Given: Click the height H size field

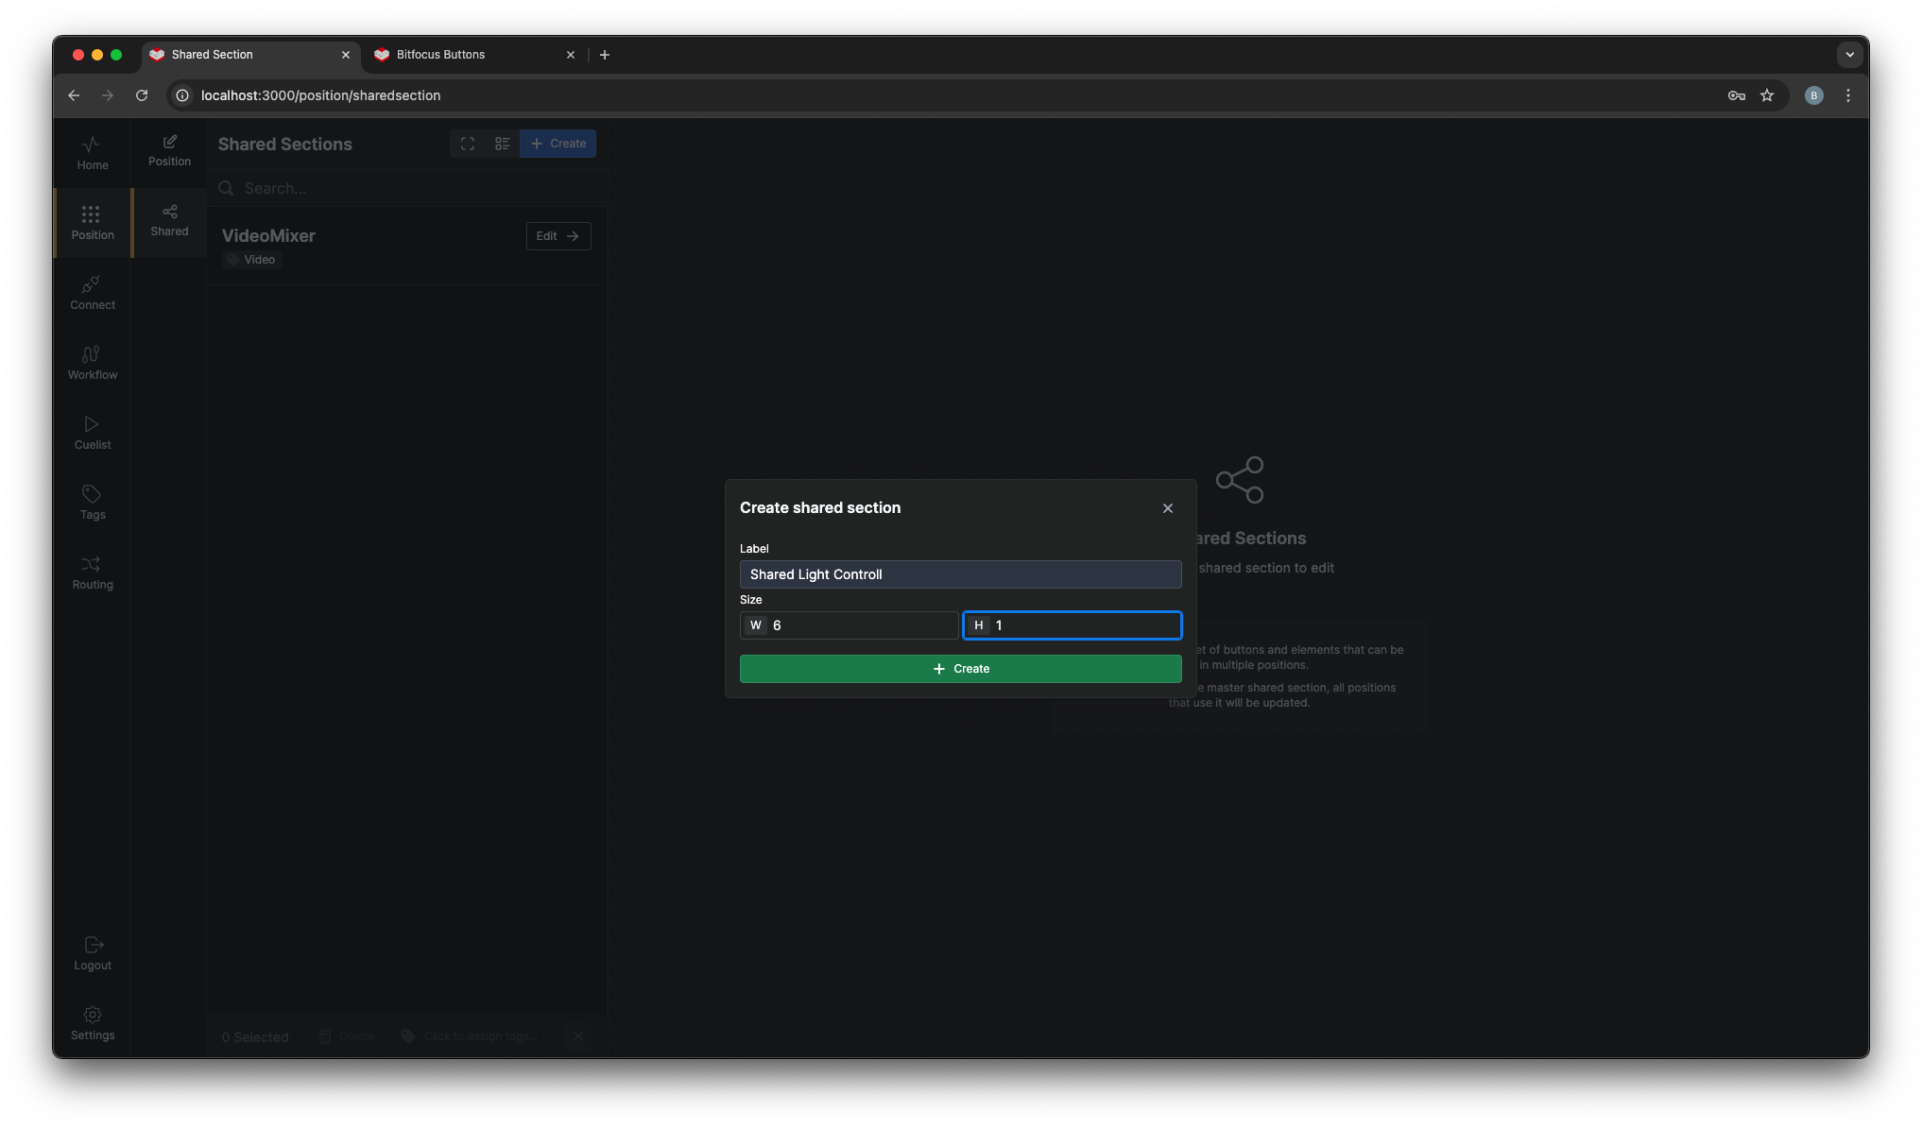Looking at the screenshot, I should pos(1072,625).
